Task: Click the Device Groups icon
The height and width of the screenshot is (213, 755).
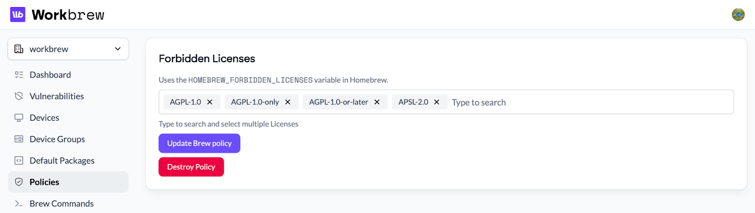Action: (19, 139)
